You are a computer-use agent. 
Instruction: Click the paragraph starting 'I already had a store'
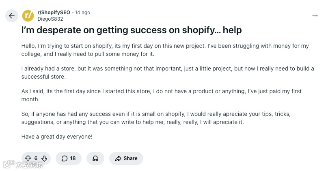coord(167,73)
